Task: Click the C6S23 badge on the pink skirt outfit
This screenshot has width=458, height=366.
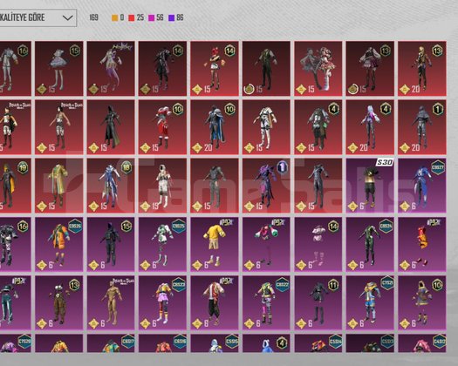Action: click(x=179, y=285)
